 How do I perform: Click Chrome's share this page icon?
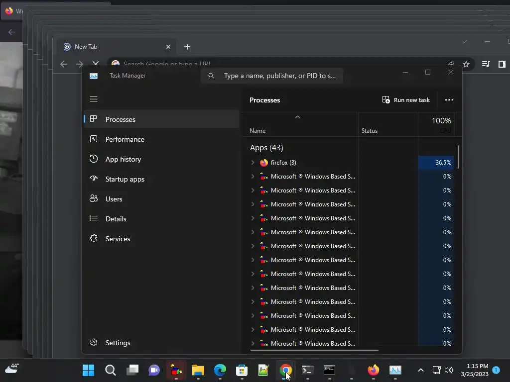point(450,64)
